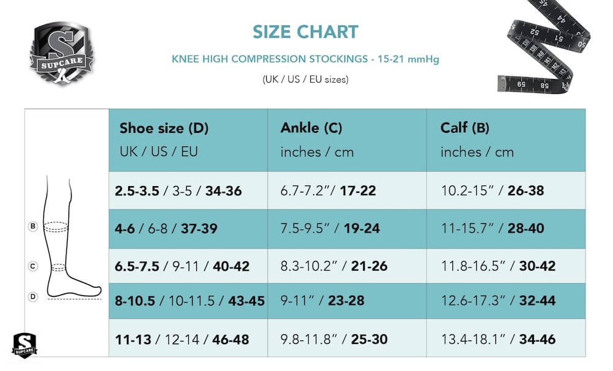Image resolution: width=613 pixels, height=371 pixels.
Task: Click the (UK / US / EU sizes) text
Action: tap(305, 79)
